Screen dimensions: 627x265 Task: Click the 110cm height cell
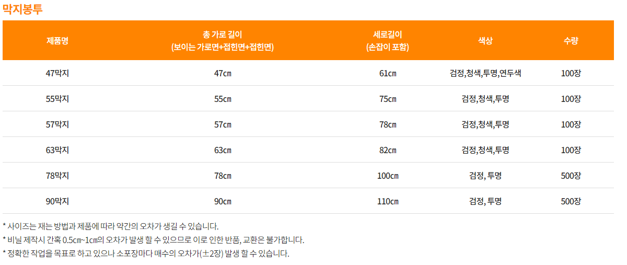pyautogui.click(x=388, y=201)
